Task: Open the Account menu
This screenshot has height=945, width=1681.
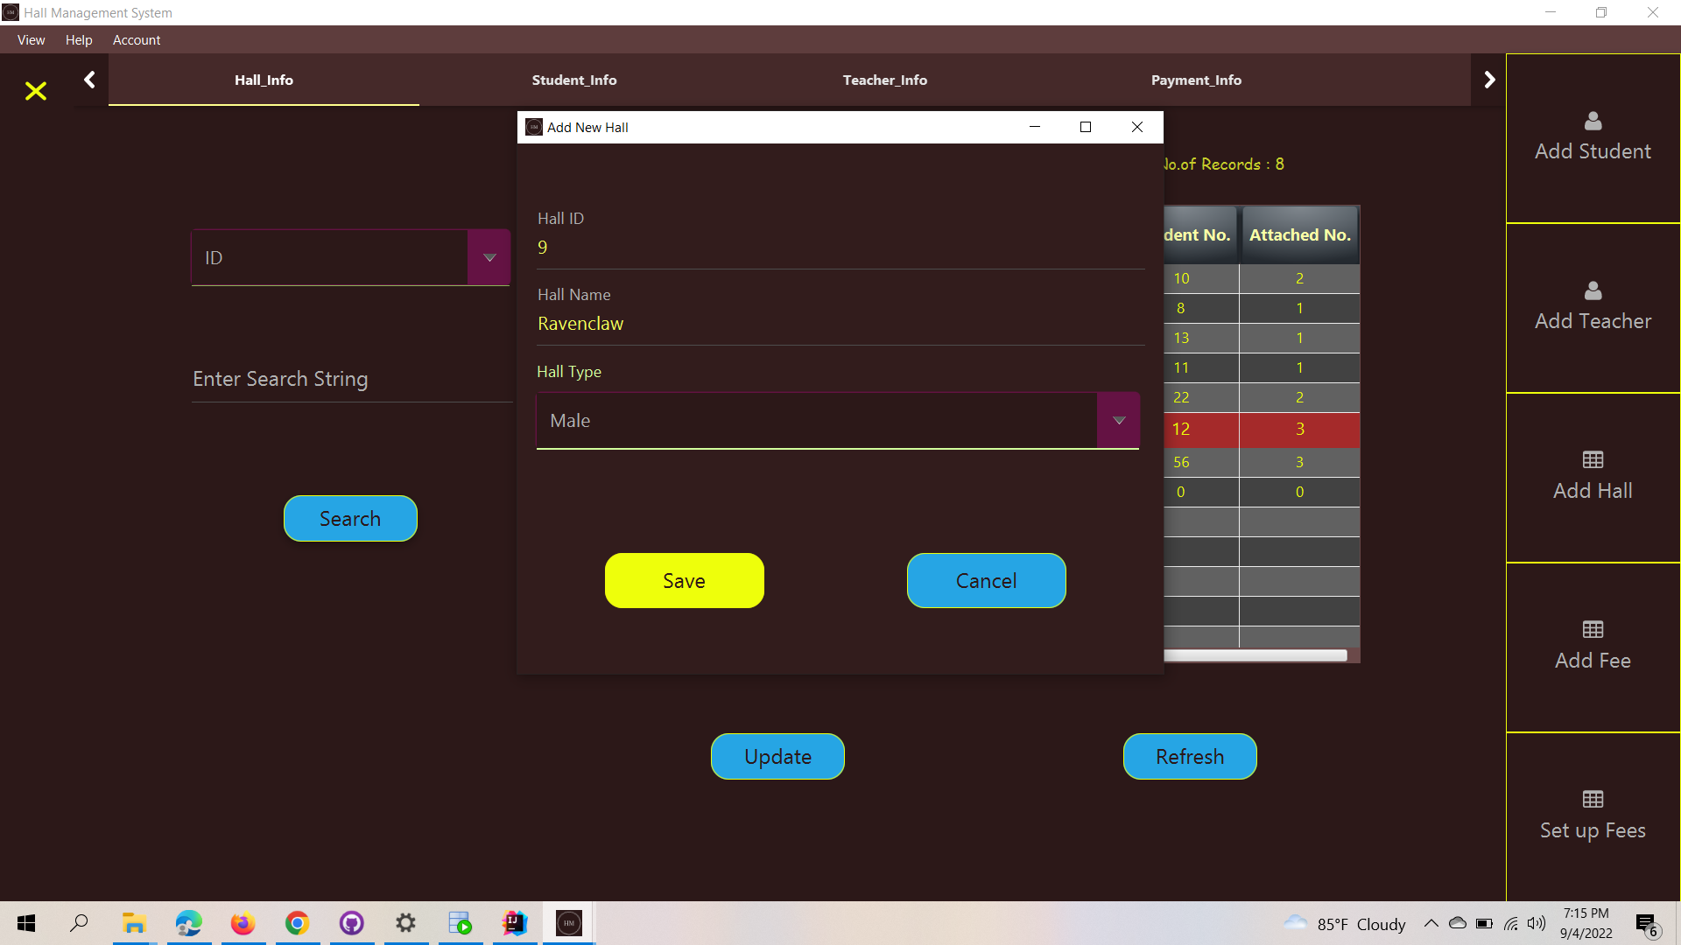Action: pyautogui.click(x=137, y=40)
